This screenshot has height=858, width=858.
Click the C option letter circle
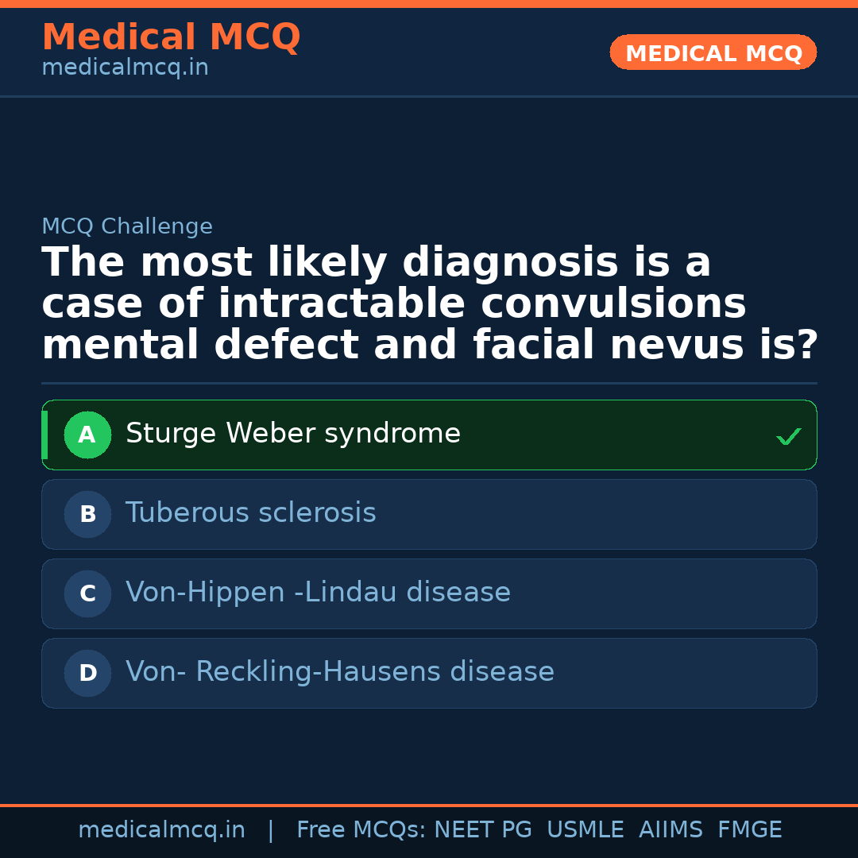pyautogui.click(x=87, y=593)
